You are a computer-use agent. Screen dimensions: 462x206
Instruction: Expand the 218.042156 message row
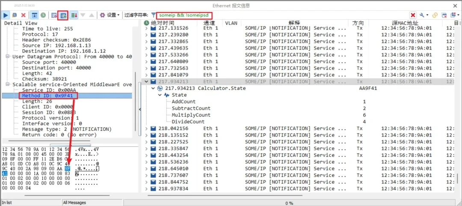147,128
